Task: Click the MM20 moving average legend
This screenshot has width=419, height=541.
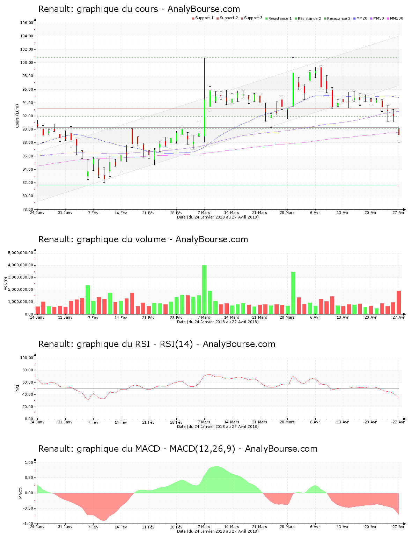Action: (360, 18)
